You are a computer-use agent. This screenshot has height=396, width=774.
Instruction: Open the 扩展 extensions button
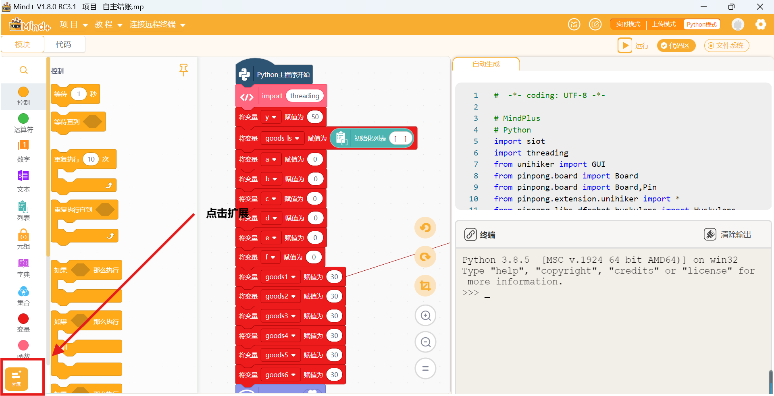(x=17, y=379)
